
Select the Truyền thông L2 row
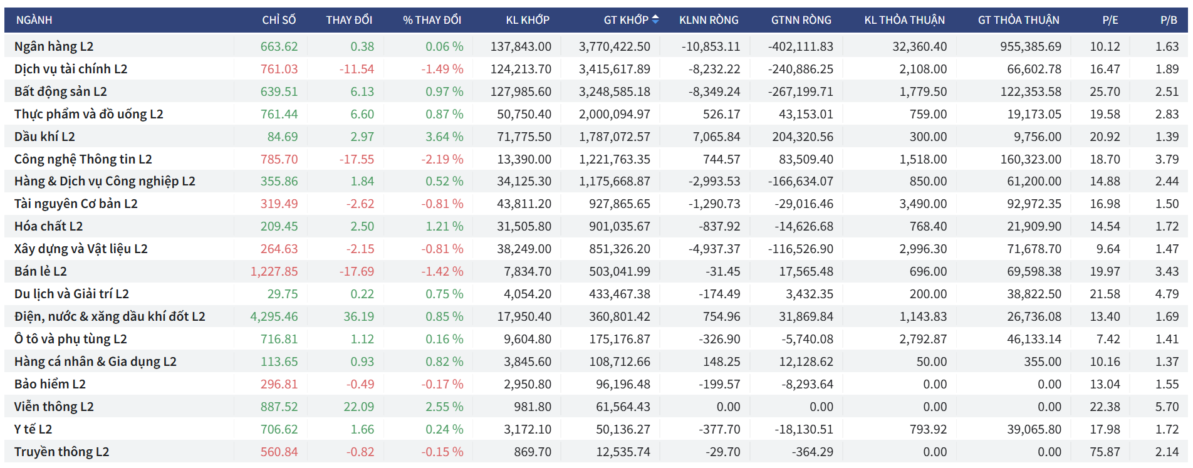coord(61,452)
